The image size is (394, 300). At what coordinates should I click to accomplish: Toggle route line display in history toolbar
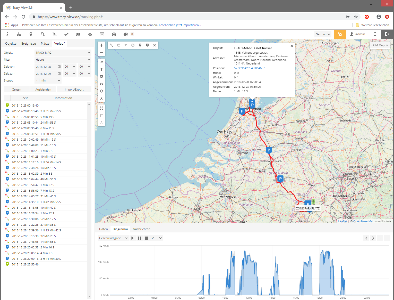click(x=111, y=45)
